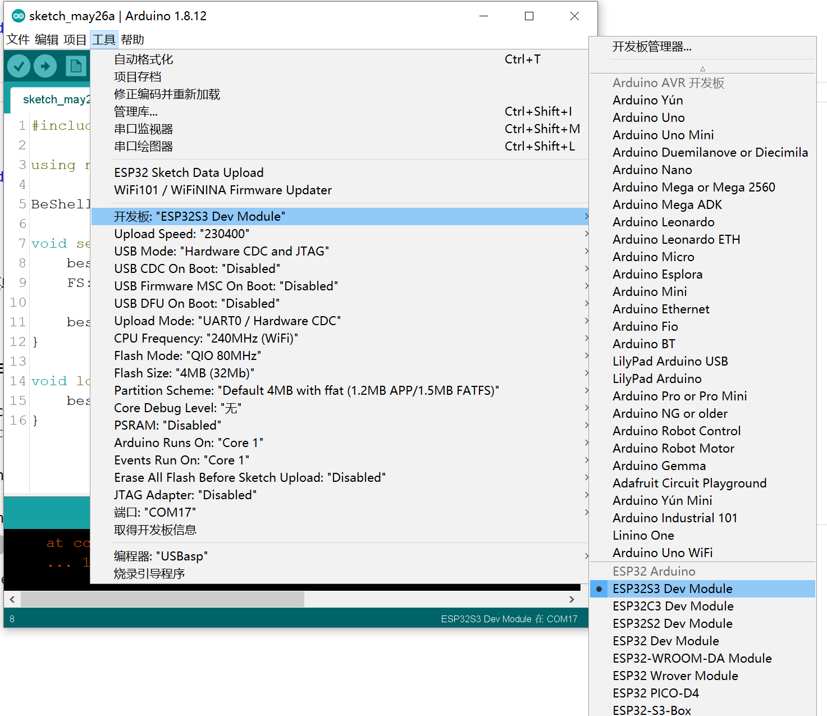Viewport: 827px width, 716px height.
Task: Select ESP32 Wrover Module board
Action: pyautogui.click(x=702, y=676)
